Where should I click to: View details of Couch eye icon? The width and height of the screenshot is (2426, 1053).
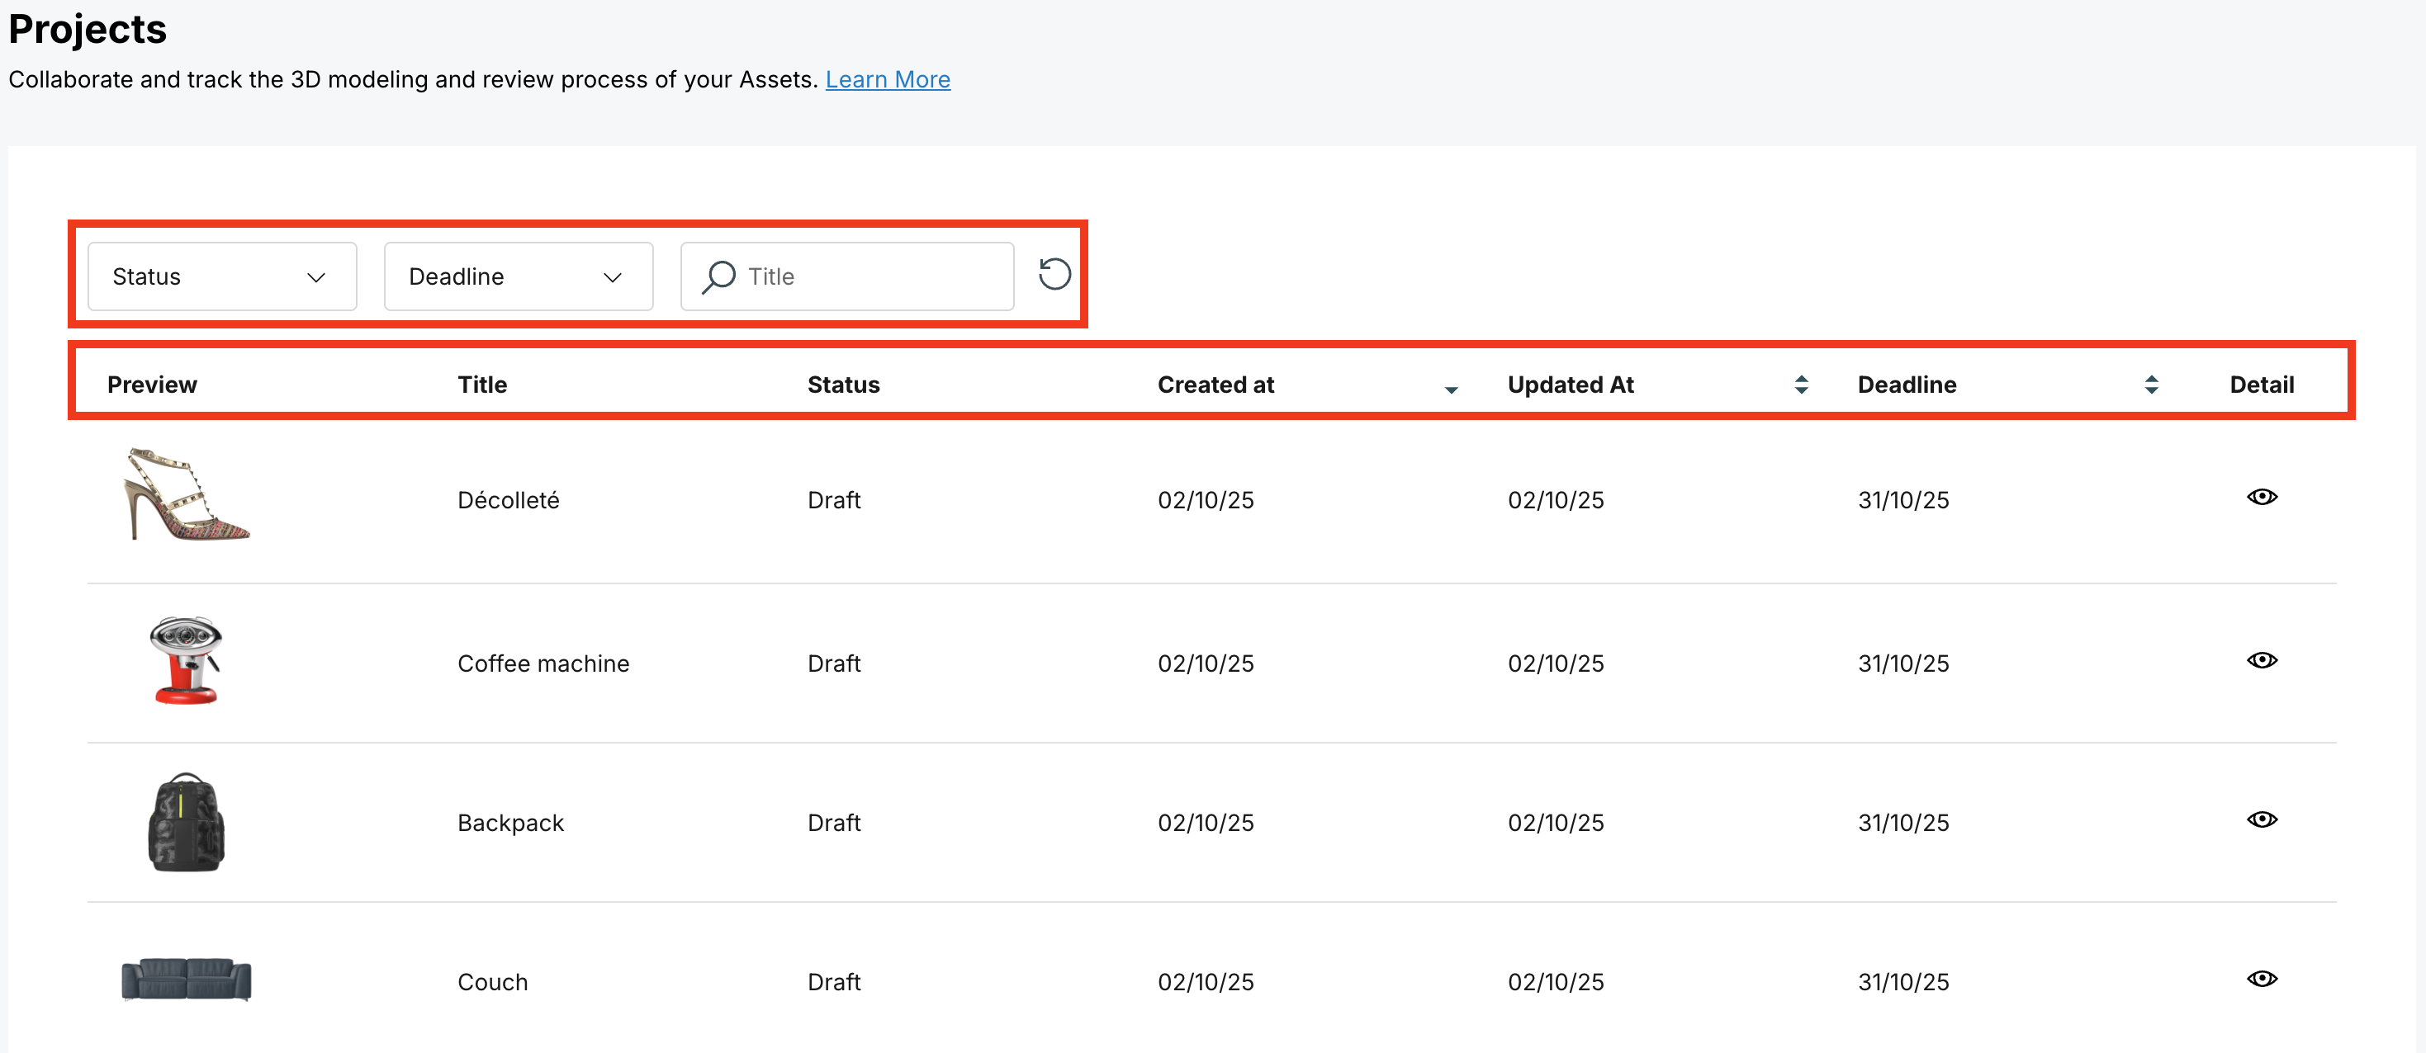(2263, 979)
